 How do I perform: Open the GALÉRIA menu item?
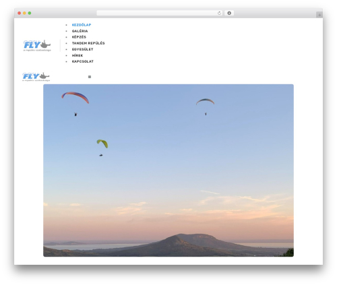pos(80,31)
